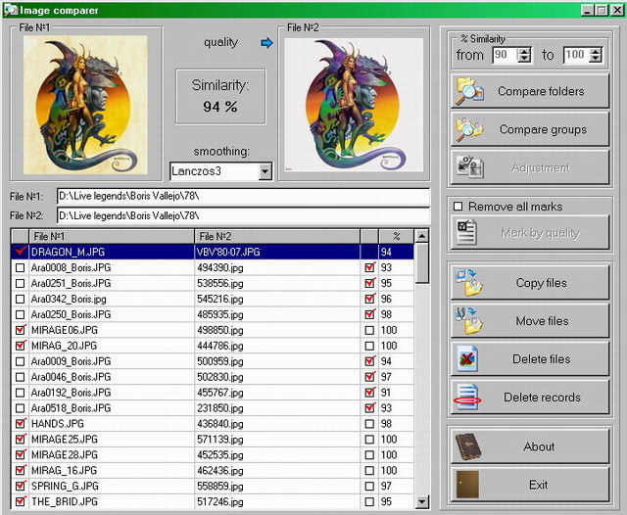Check File 1 box for Ara0008_Boris.JPG
This screenshot has height=515, width=627.
click(20, 267)
